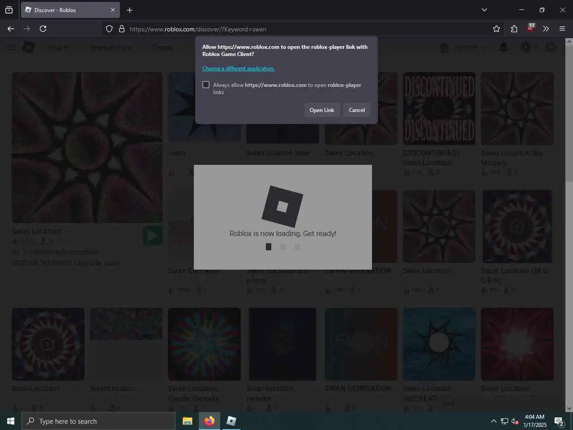Click the Open Link button
Screen dimensions: 573x430
(322, 110)
